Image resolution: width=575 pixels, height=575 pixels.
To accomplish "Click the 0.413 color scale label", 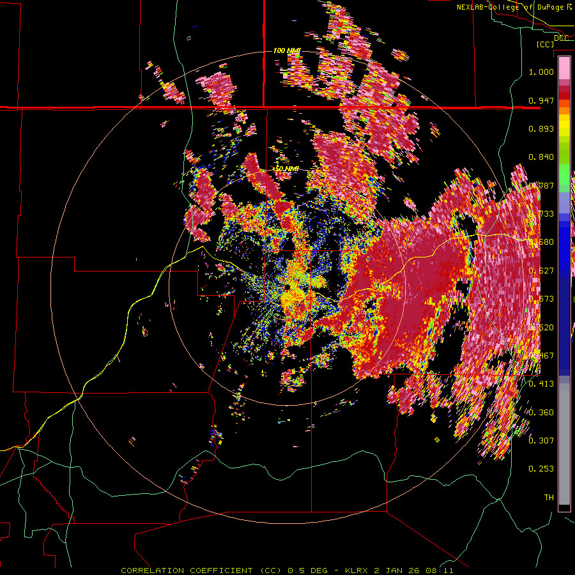I will pyautogui.click(x=541, y=384).
